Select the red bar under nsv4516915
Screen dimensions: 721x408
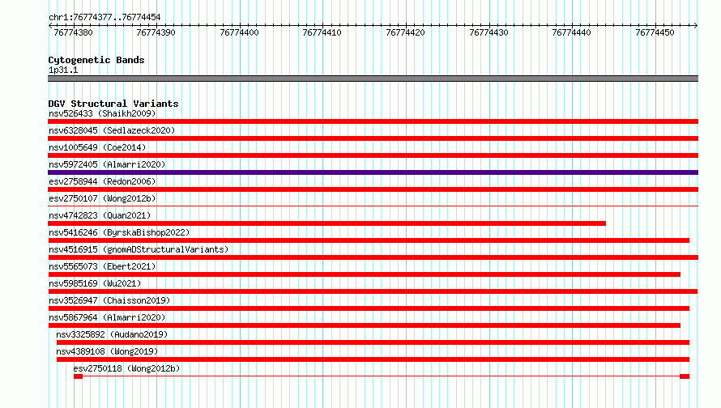tap(373, 257)
